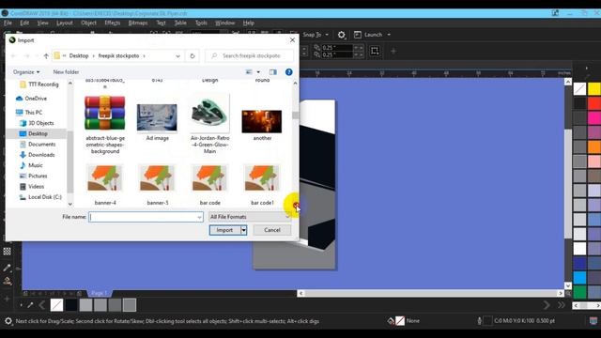Go up one folder level arrow
The width and height of the screenshot is (601, 338).
point(46,56)
